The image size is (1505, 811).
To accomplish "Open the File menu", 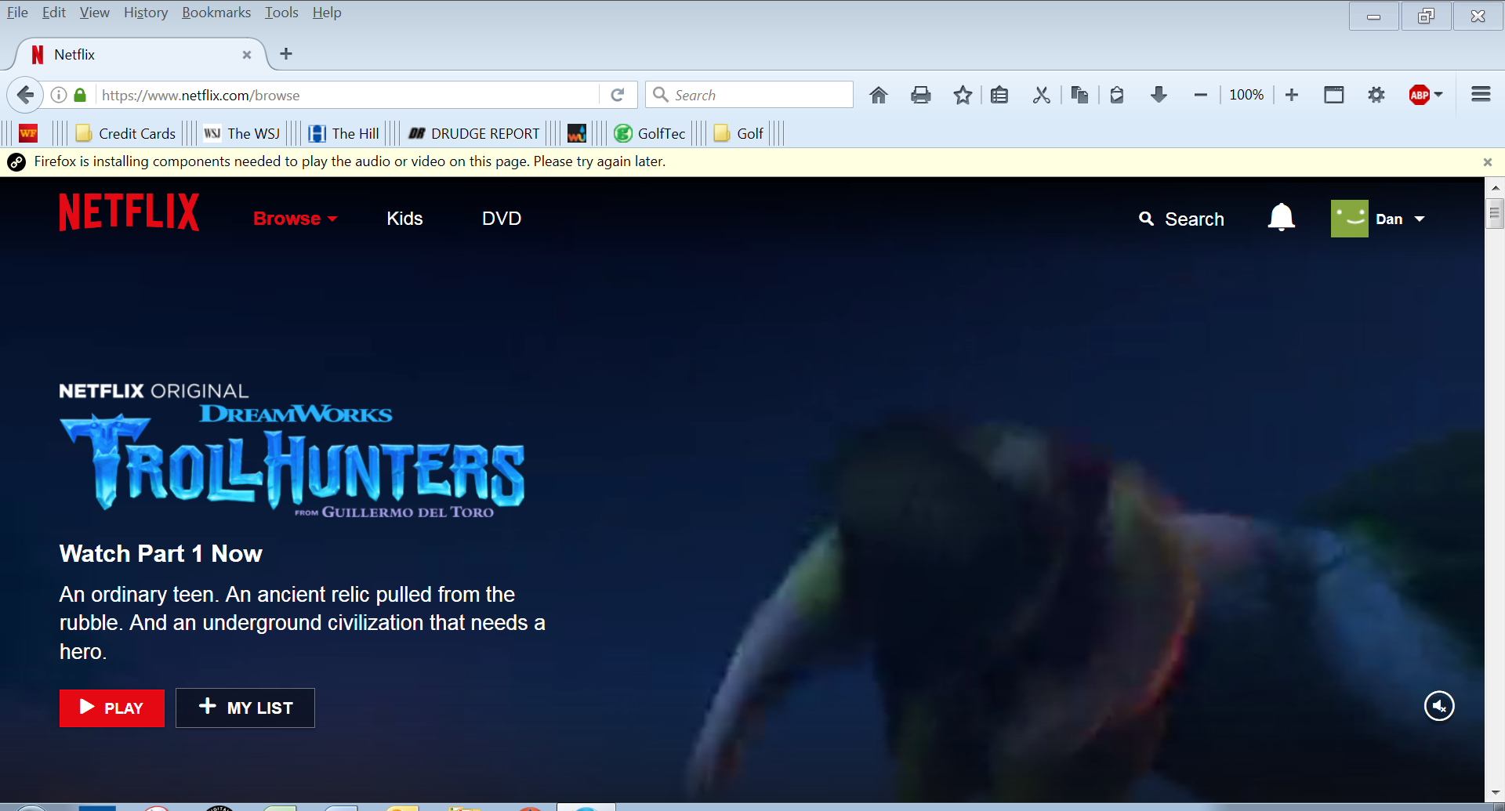I will point(17,13).
